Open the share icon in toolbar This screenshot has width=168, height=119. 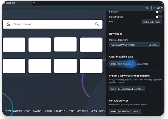(x=155, y=8)
